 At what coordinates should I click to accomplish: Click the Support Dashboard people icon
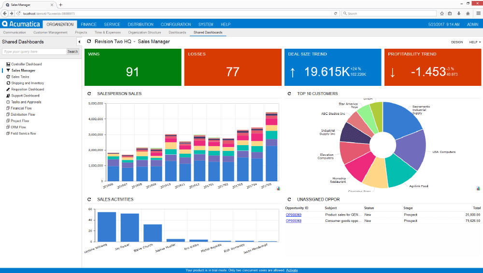8,96
